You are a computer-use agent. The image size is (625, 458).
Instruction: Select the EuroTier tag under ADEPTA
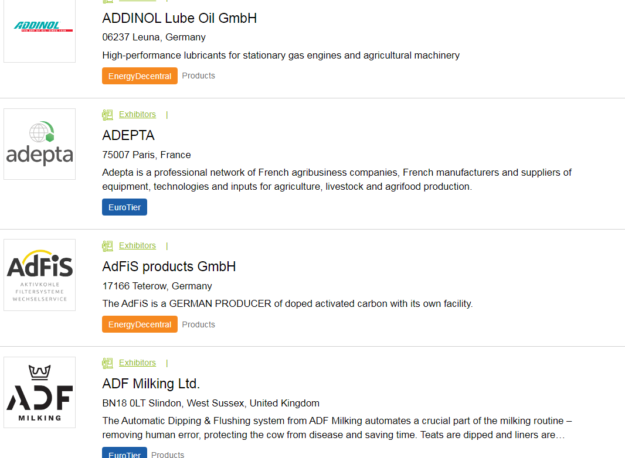click(124, 207)
